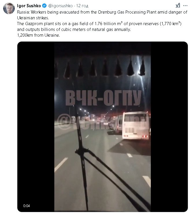
Task: Click the "outputs billions of cubic meters" line
Action: point(74,29)
